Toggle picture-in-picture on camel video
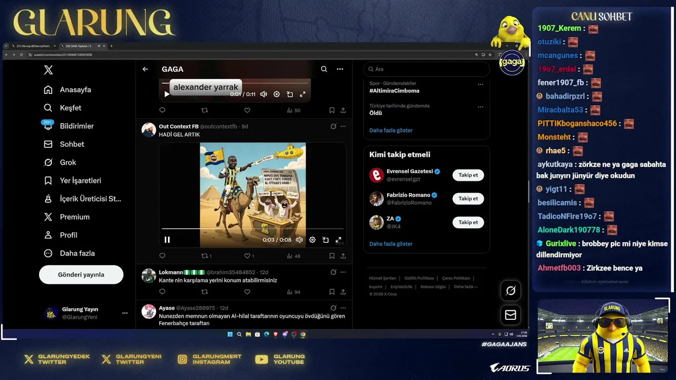 point(325,240)
